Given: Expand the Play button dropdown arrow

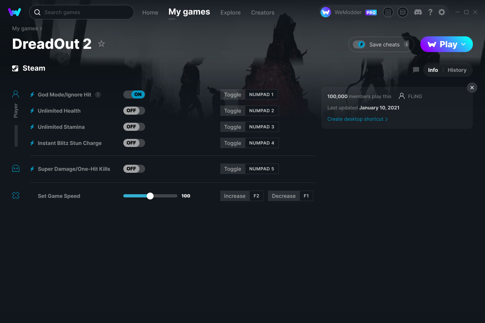Looking at the screenshot, I should 464,44.
